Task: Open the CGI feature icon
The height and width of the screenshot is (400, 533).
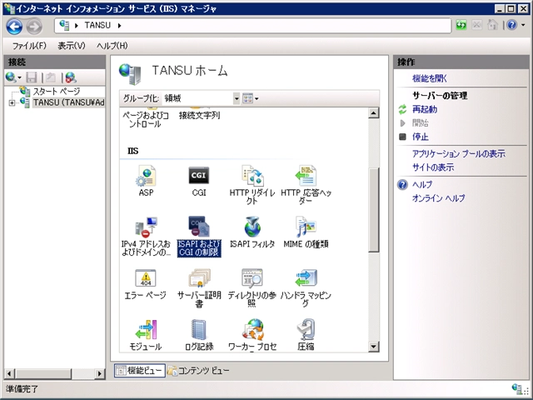Action: [199, 181]
